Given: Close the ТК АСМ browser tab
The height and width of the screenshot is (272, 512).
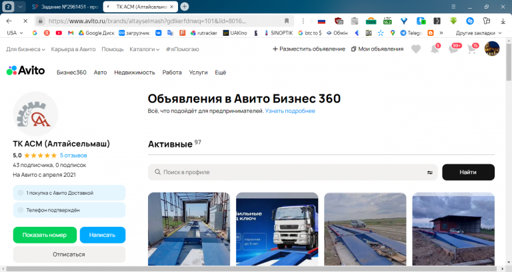Looking at the screenshot, I should coord(172,7).
